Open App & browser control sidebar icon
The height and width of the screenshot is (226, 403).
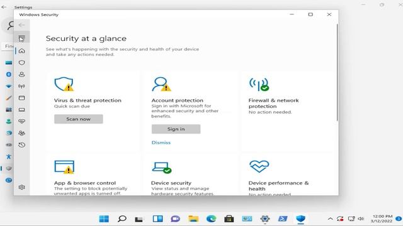pyautogui.click(x=22, y=98)
